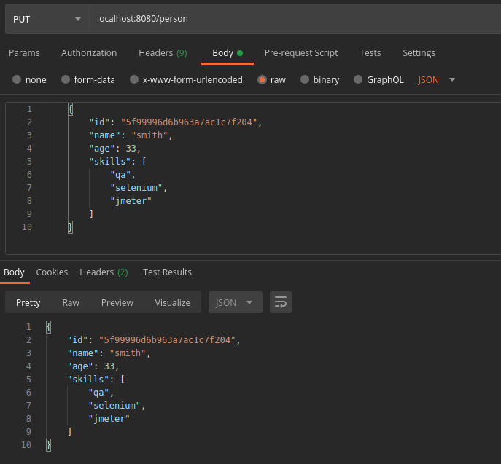Click the wrap lines icon in response toolbar
Viewport: 501px width, 464px height.
pyautogui.click(x=281, y=302)
